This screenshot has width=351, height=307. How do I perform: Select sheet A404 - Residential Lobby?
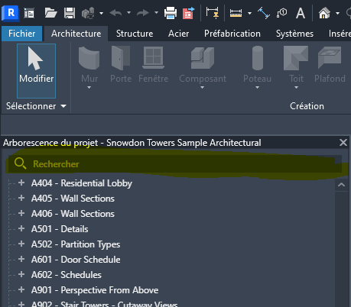click(82, 183)
